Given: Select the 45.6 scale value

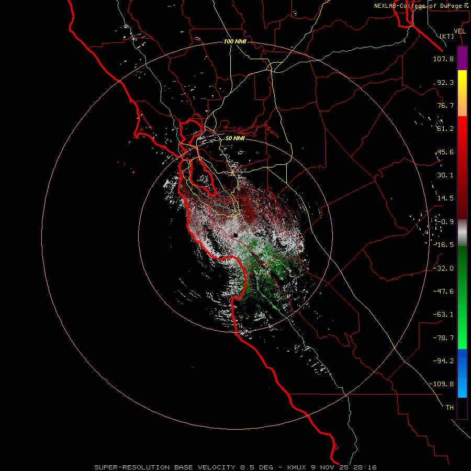Looking at the screenshot, I should pyautogui.click(x=445, y=152).
